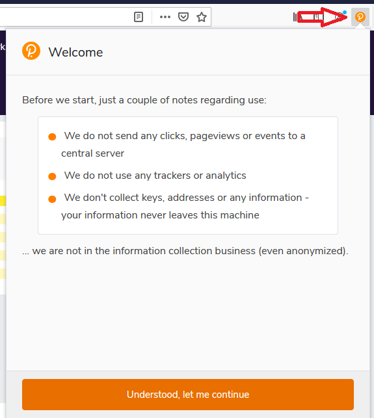Click the third orange bullet dot

pyautogui.click(x=52, y=199)
